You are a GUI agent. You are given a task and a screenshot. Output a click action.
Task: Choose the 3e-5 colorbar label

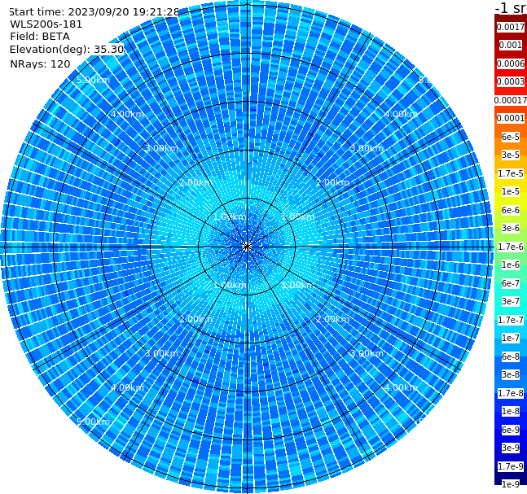[511, 155]
